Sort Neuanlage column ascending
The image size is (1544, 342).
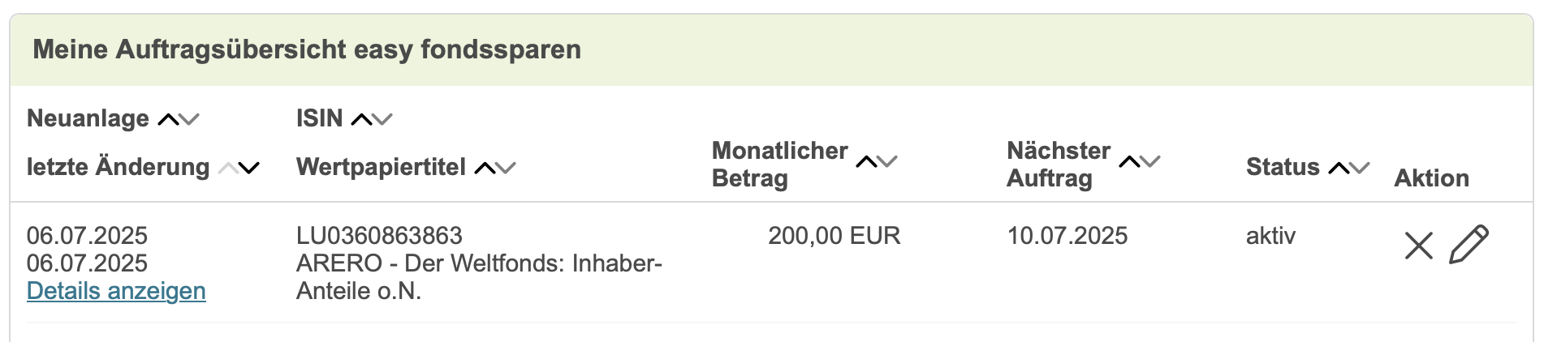[168, 120]
